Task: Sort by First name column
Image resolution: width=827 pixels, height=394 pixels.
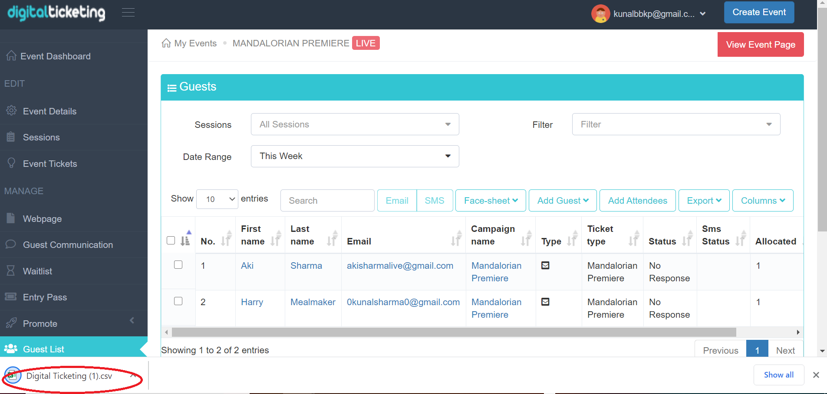Action: 276,238
